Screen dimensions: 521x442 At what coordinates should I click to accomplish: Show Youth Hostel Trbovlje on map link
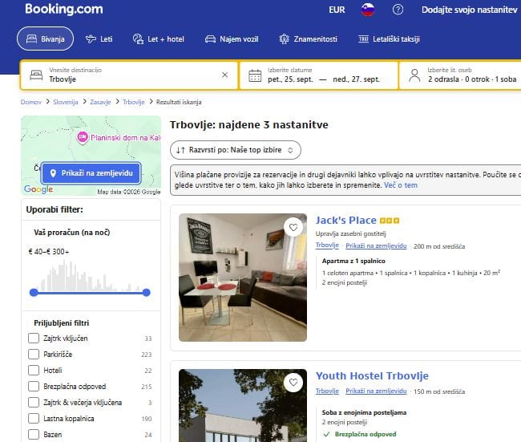[x=376, y=391]
